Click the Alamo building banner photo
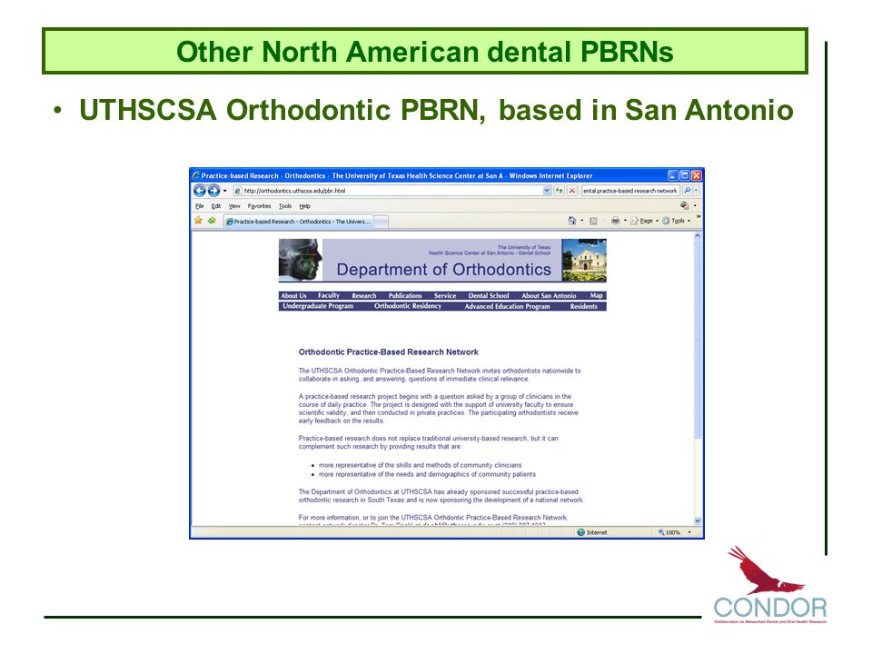The height and width of the screenshot is (654, 872). (x=584, y=261)
